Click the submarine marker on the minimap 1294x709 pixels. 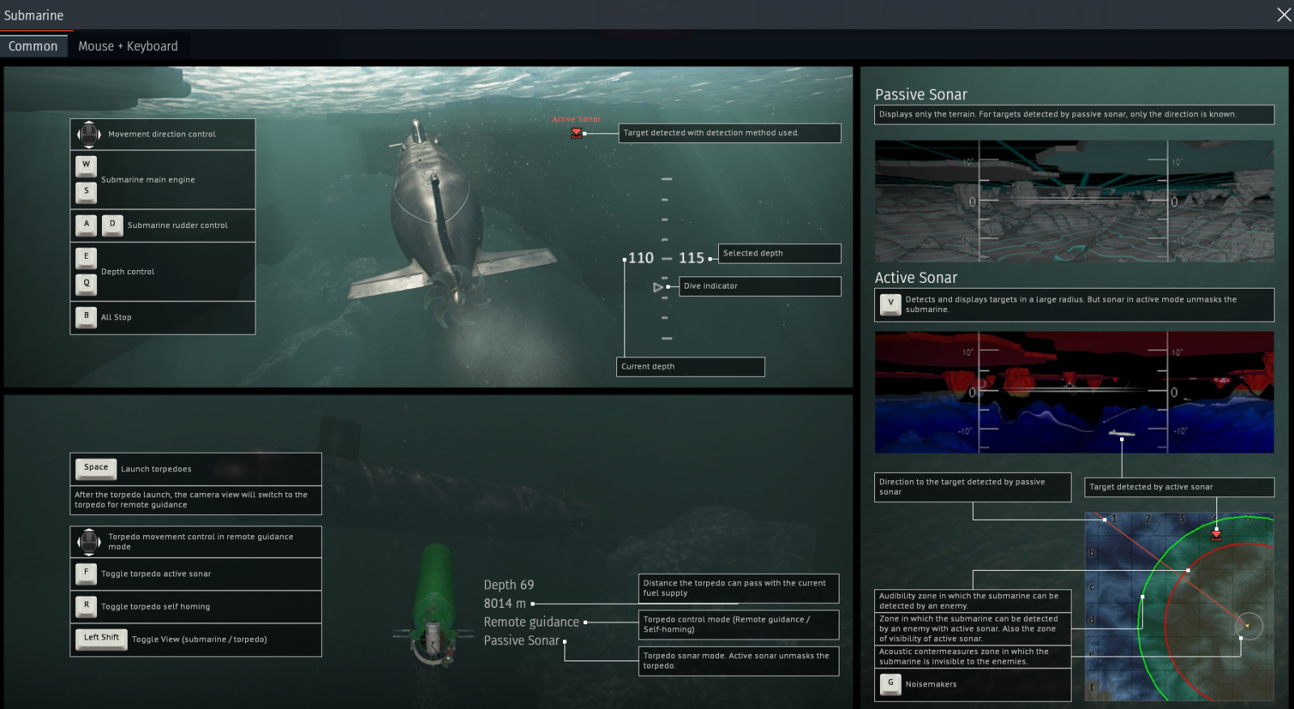pyautogui.click(x=1248, y=626)
